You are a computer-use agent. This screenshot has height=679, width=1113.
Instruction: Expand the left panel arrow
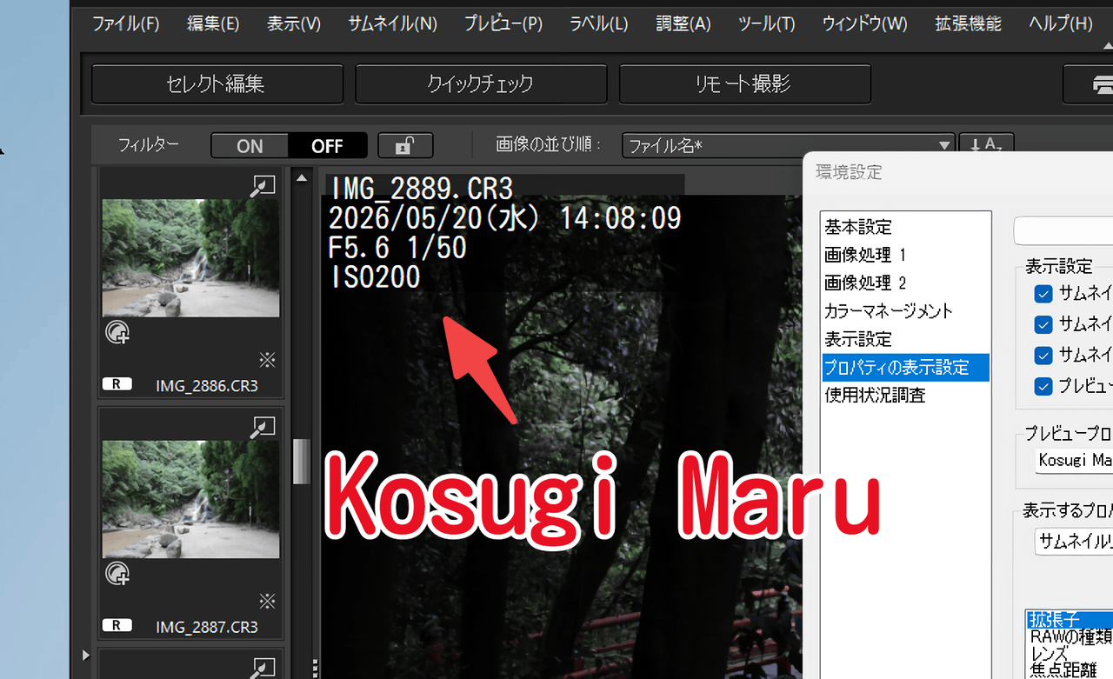pyautogui.click(x=85, y=655)
